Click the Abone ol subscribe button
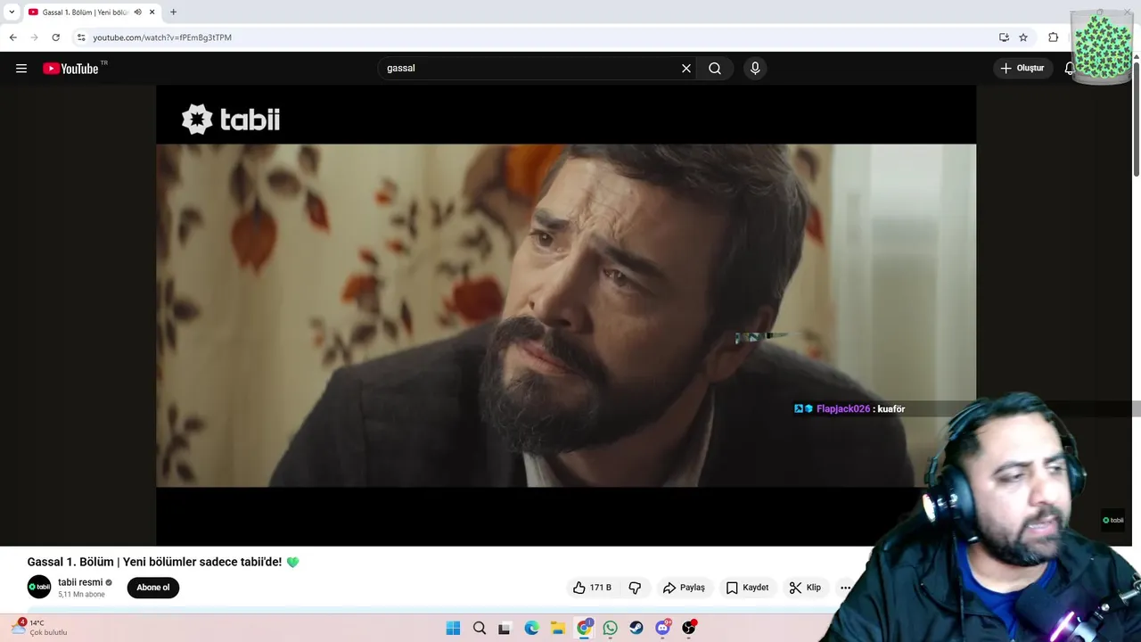This screenshot has width=1141, height=642. pos(153,588)
